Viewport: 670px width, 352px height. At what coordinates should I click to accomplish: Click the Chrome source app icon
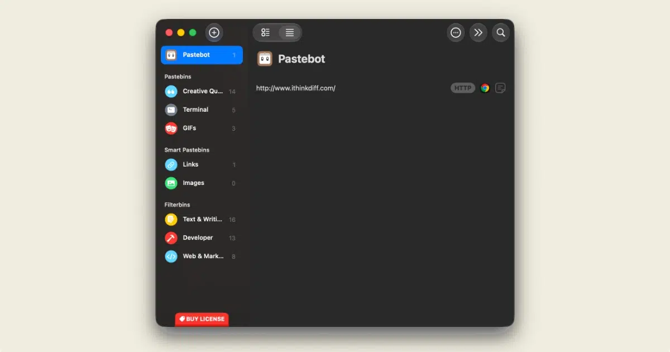pos(485,88)
